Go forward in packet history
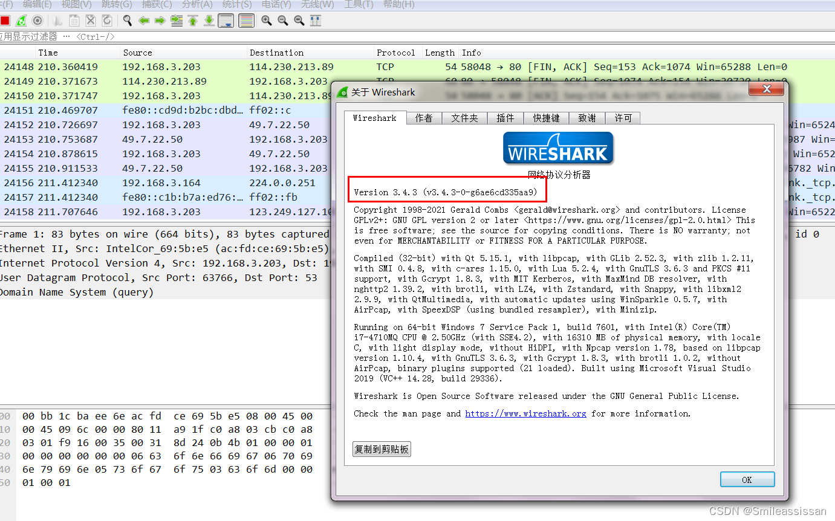835x521 pixels. [x=159, y=20]
